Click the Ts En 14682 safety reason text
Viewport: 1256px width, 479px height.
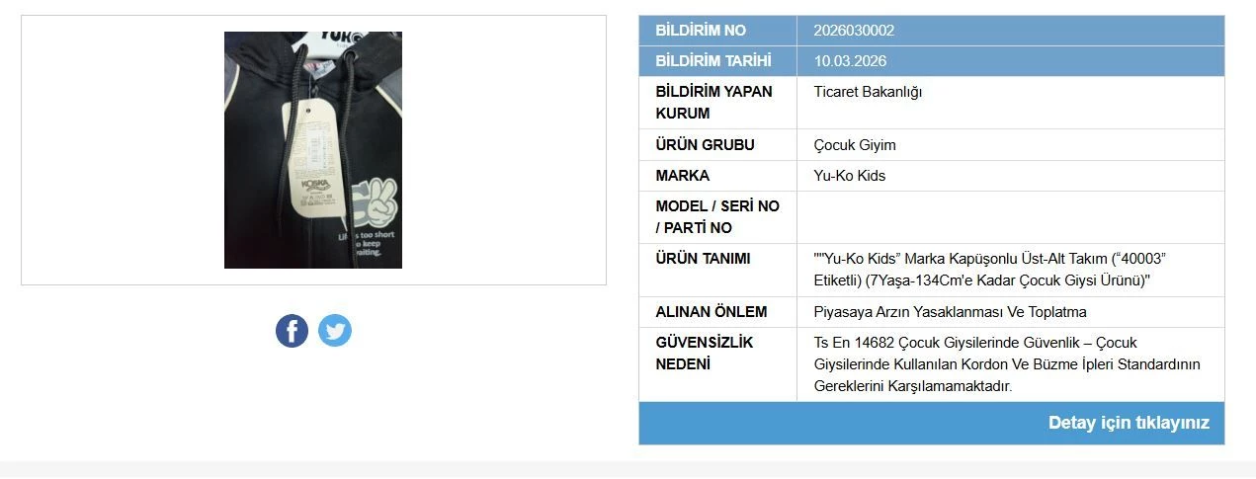pyautogui.click(x=1006, y=364)
